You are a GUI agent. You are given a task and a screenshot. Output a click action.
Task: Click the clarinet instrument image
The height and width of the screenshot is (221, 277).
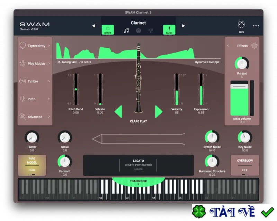coord(139,78)
